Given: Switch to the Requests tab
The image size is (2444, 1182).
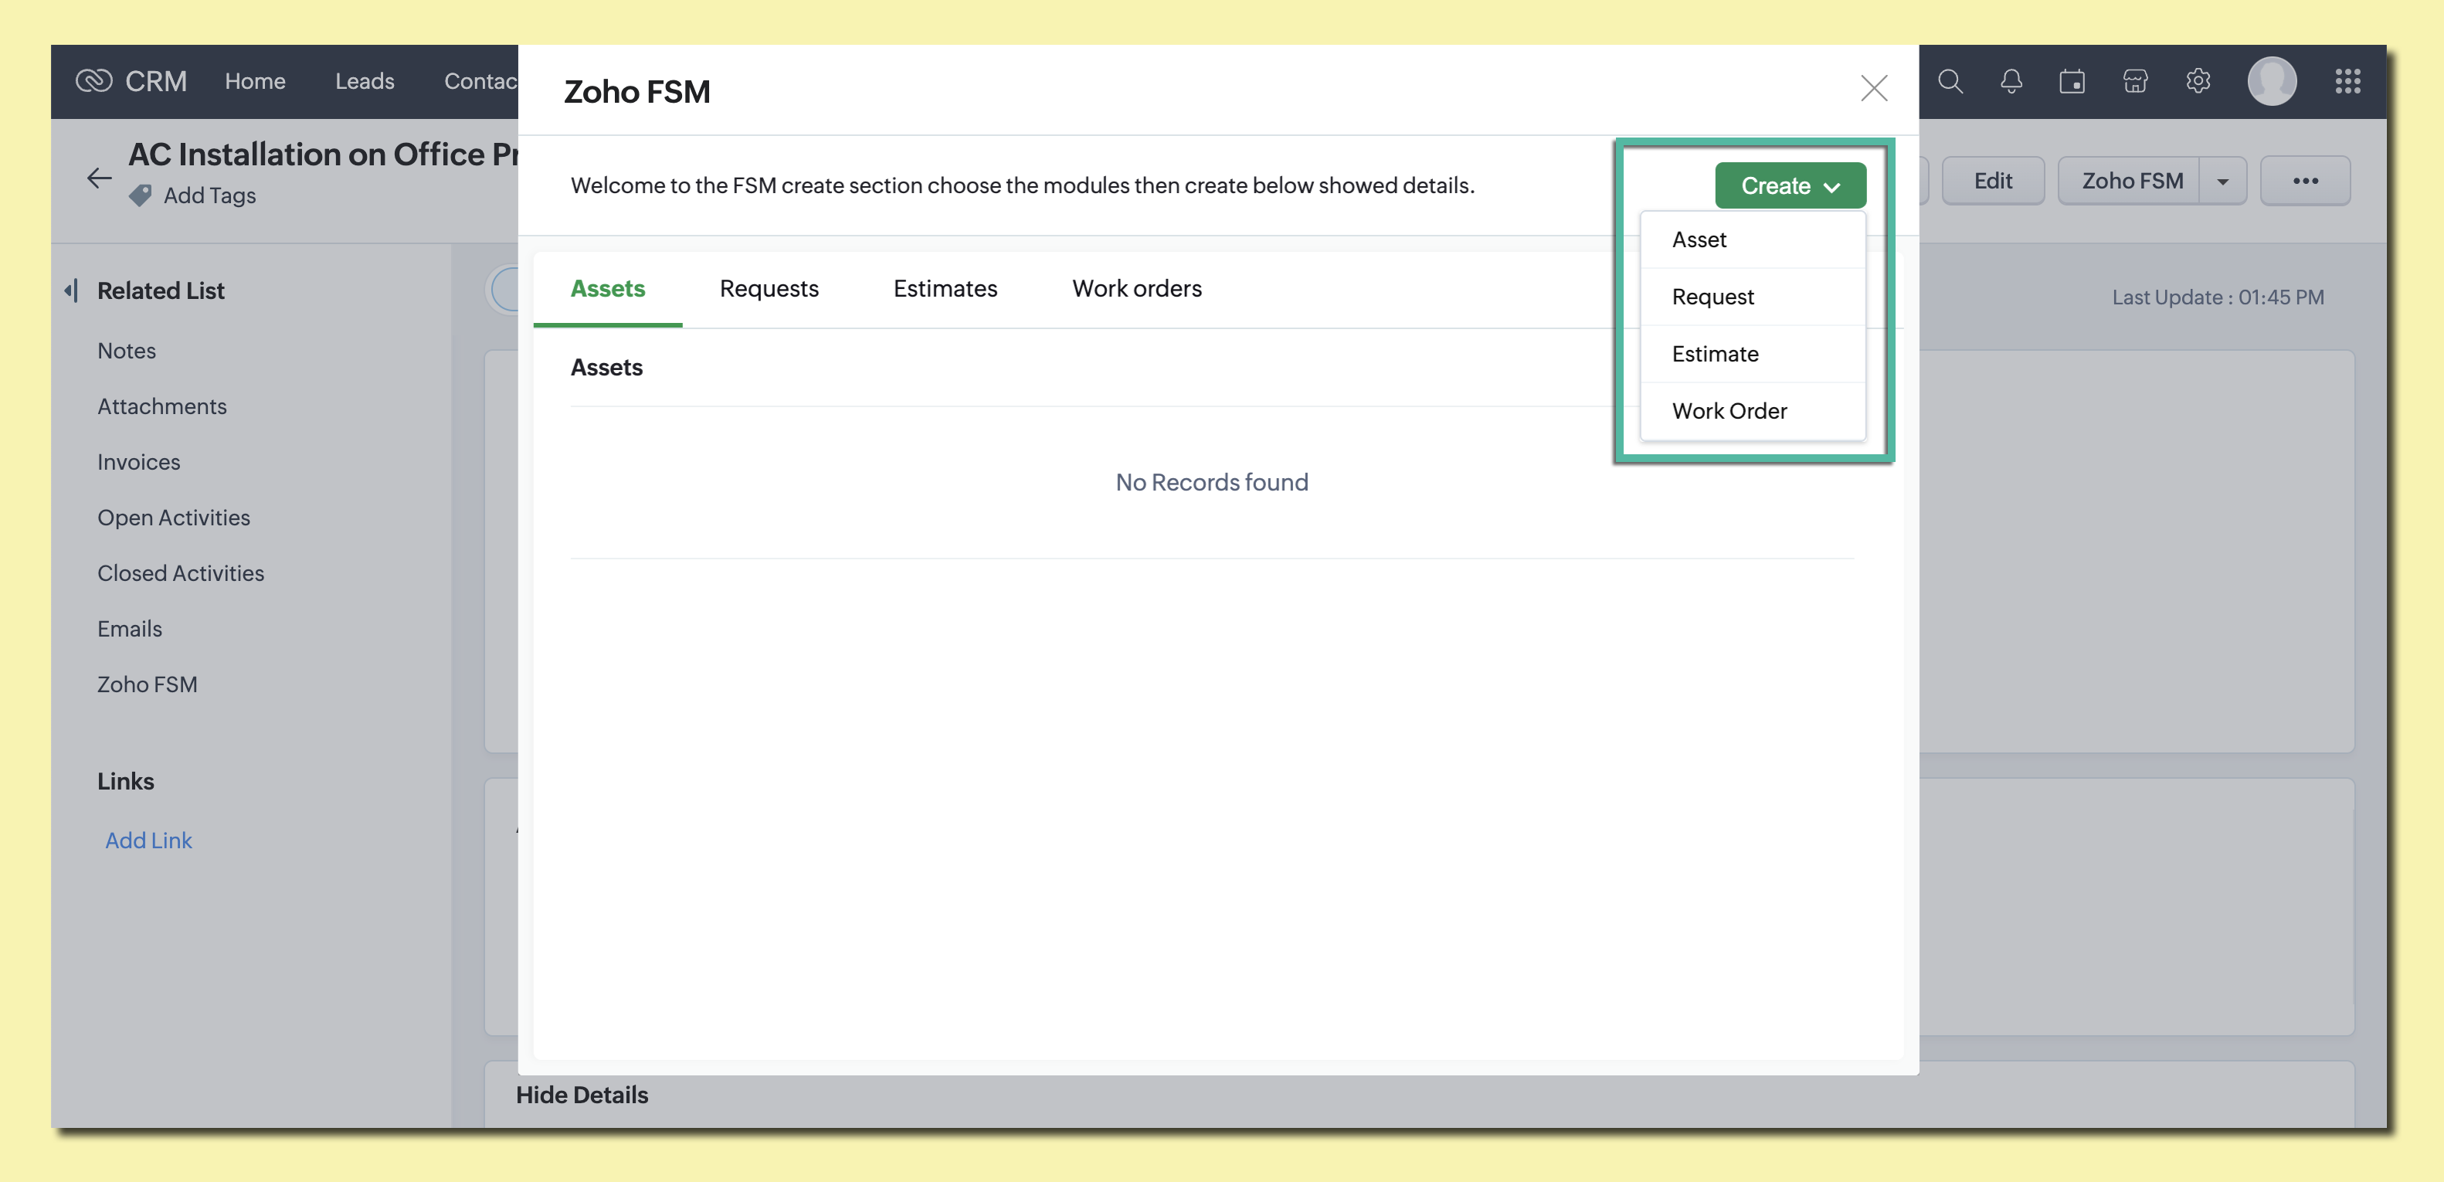Looking at the screenshot, I should (x=769, y=288).
